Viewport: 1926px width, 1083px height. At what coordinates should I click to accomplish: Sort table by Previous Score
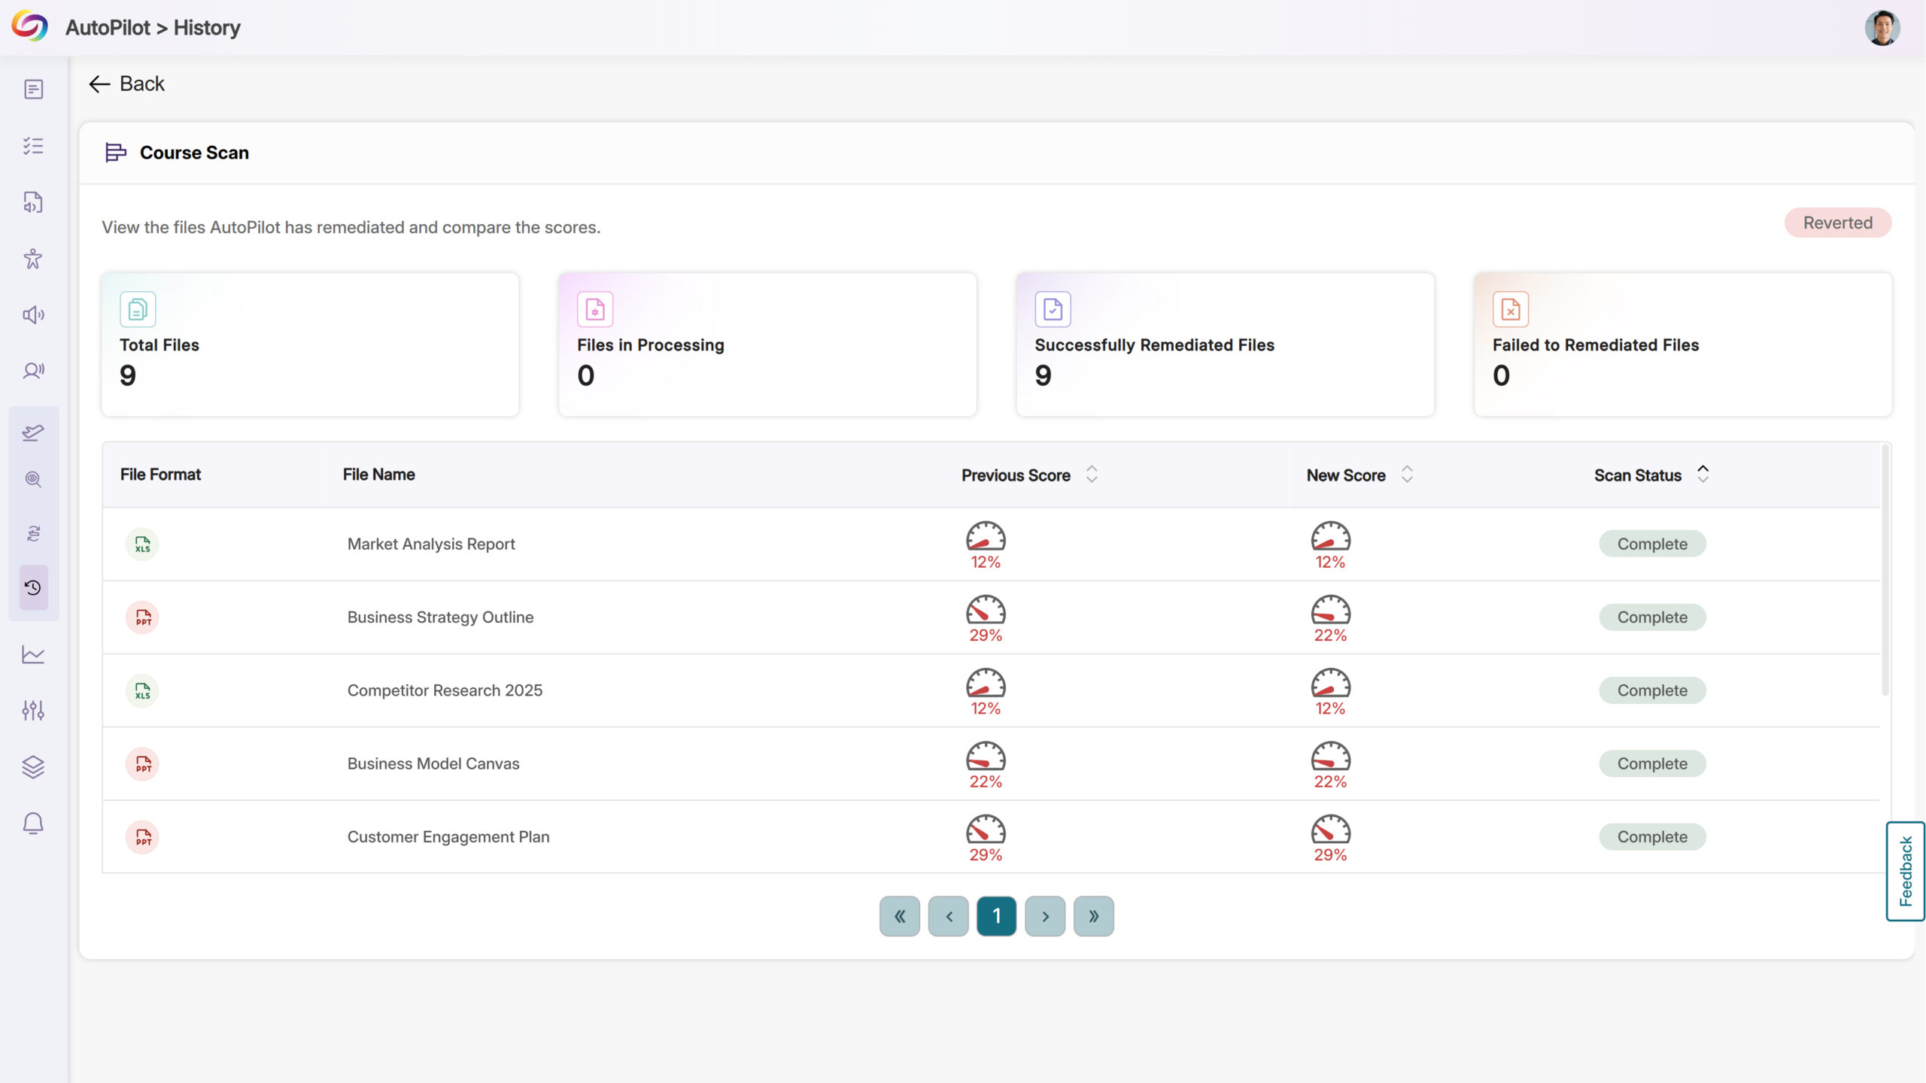click(1092, 475)
